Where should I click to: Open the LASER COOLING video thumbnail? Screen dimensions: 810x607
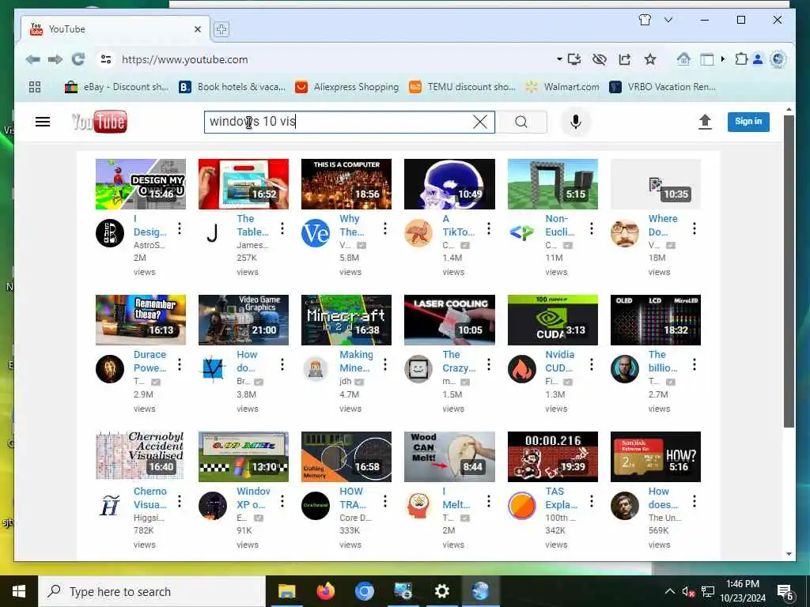tap(449, 320)
